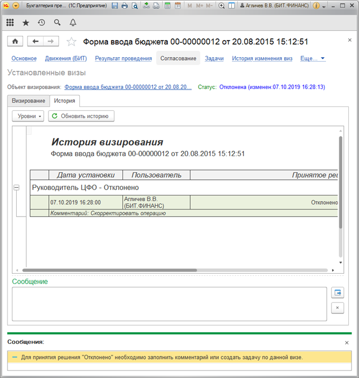Open Favorites star in top panel
The width and height of the screenshot is (359, 378).
(26, 23)
